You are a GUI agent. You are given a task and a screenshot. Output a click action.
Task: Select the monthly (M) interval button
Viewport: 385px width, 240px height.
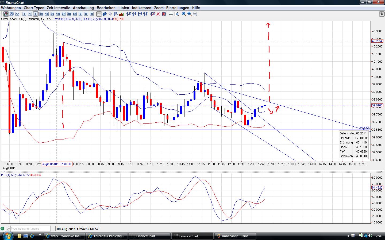[92, 14]
